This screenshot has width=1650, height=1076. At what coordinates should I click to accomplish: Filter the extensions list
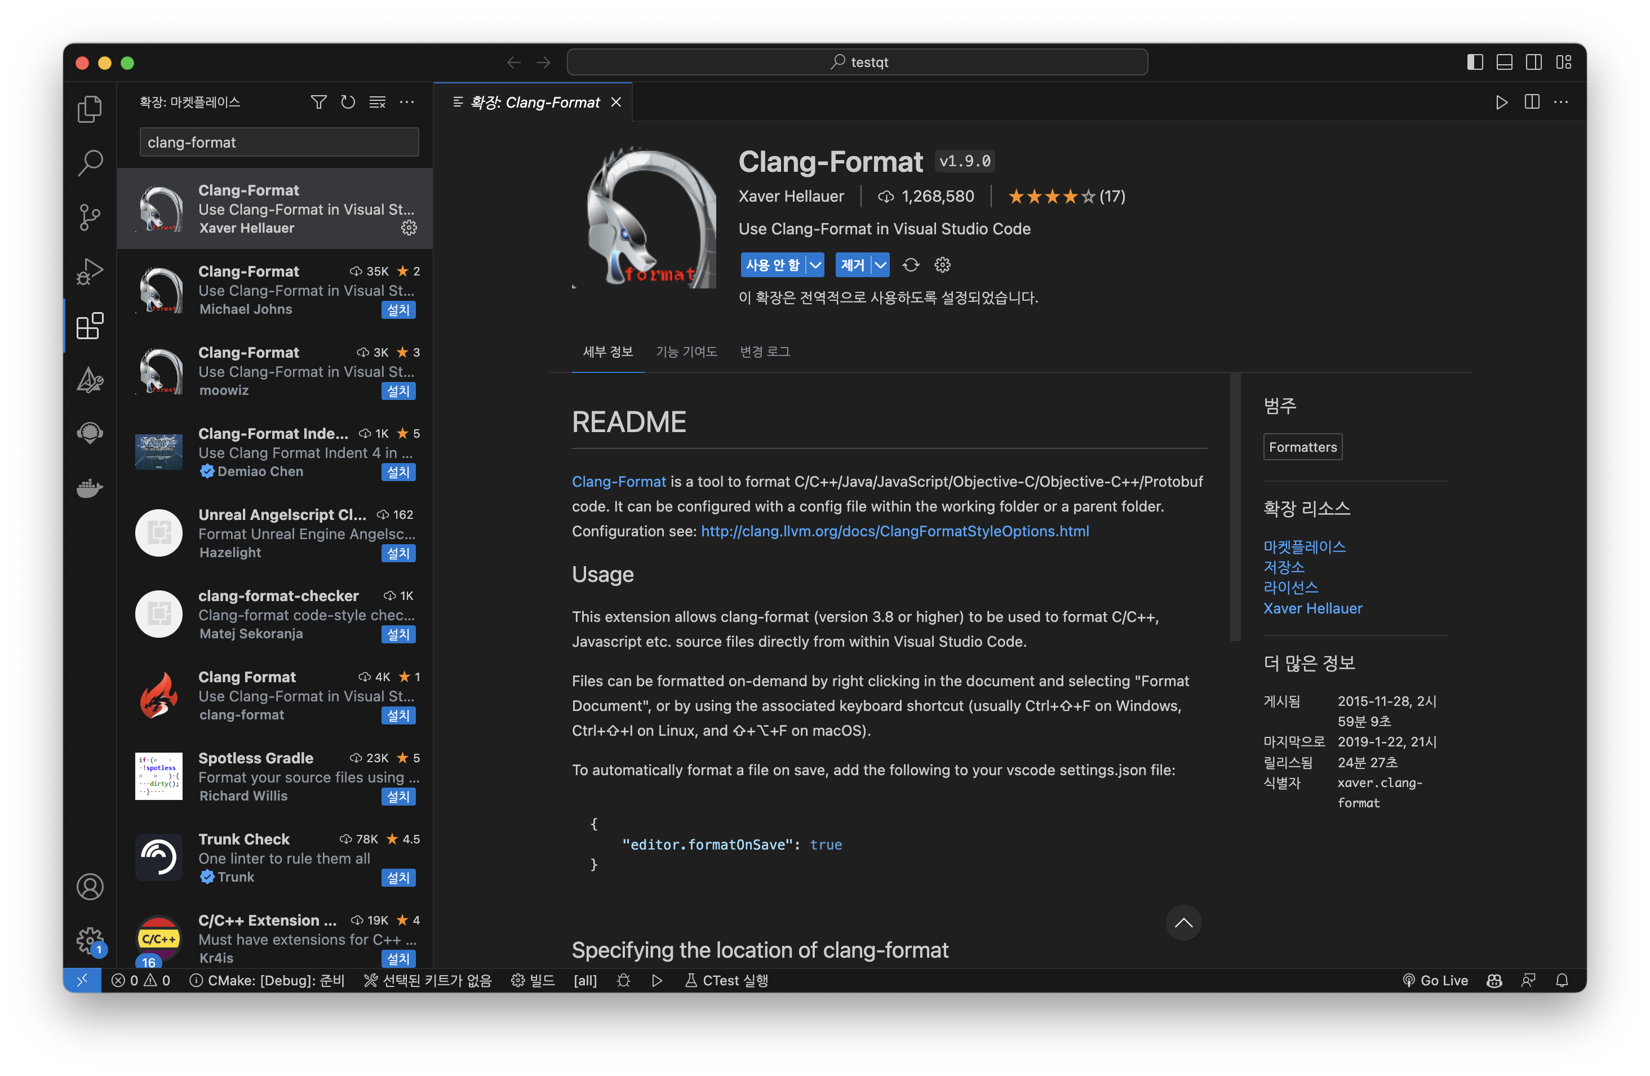[318, 102]
